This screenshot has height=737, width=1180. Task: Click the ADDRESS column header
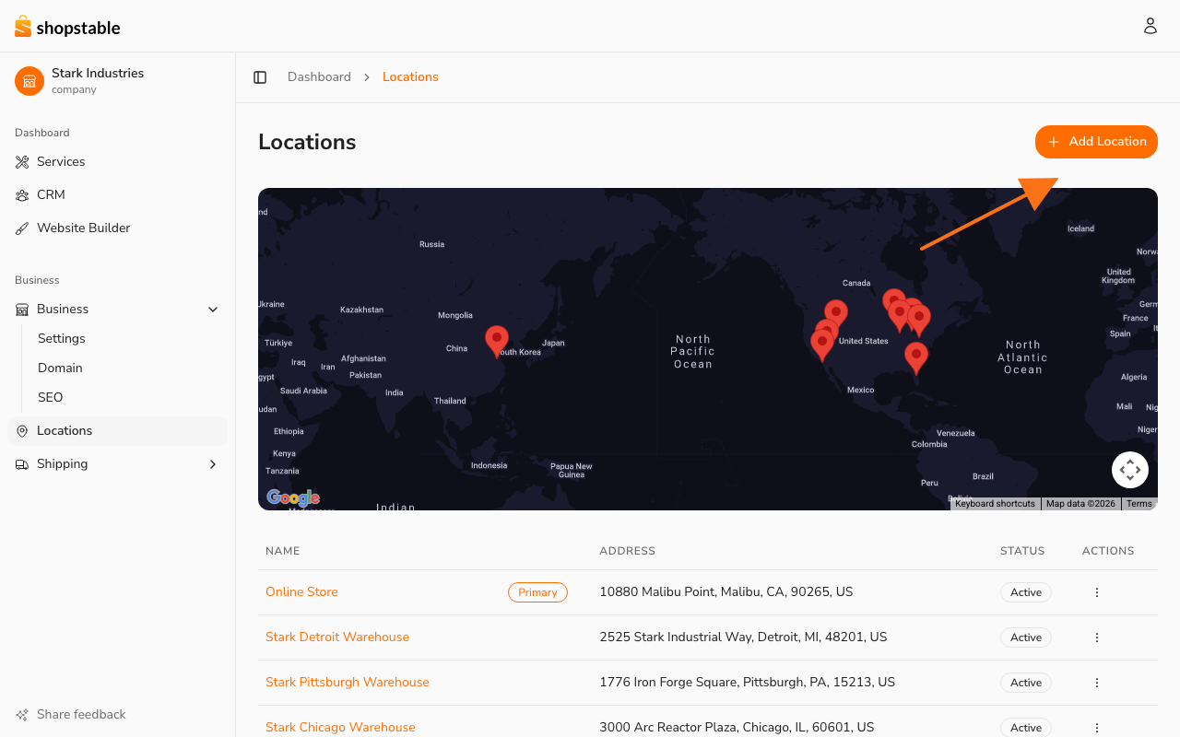627,551
